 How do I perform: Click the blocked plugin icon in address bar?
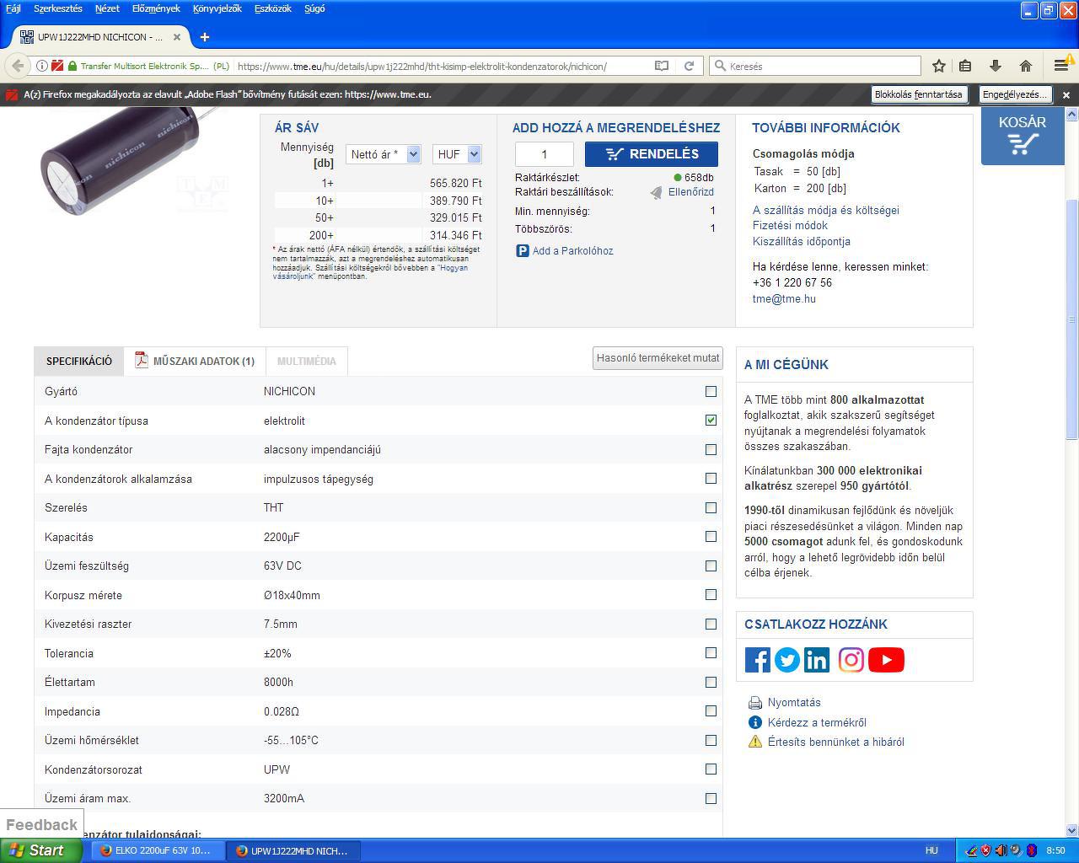57,66
